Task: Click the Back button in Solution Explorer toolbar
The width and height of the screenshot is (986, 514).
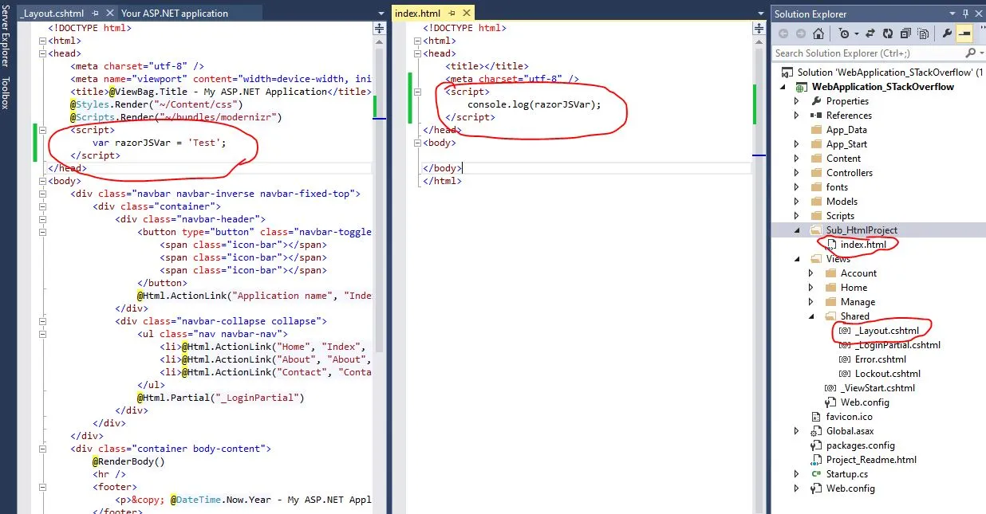Action: (x=782, y=33)
